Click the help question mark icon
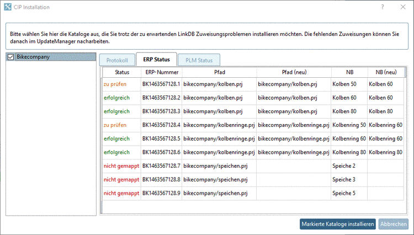 click(383, 7)
